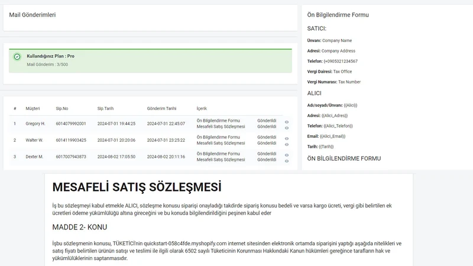473x266 pixels.
Task: Click the 'Mail Gönderim : 3/500' text
Action: [x=47, y=64]
